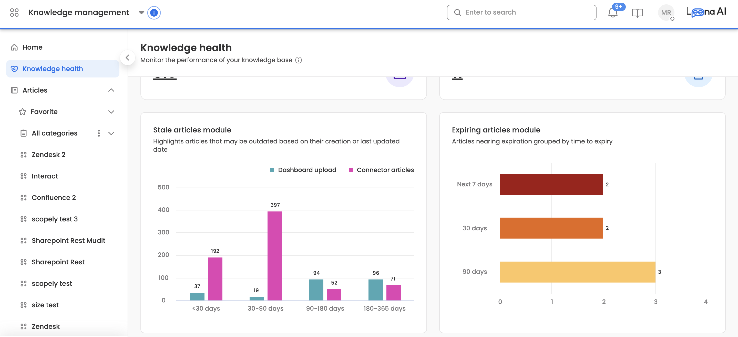The image size is (738, 337).
Task: Open the Sharepoint Rest Mudit category
Action: (68, 241)
